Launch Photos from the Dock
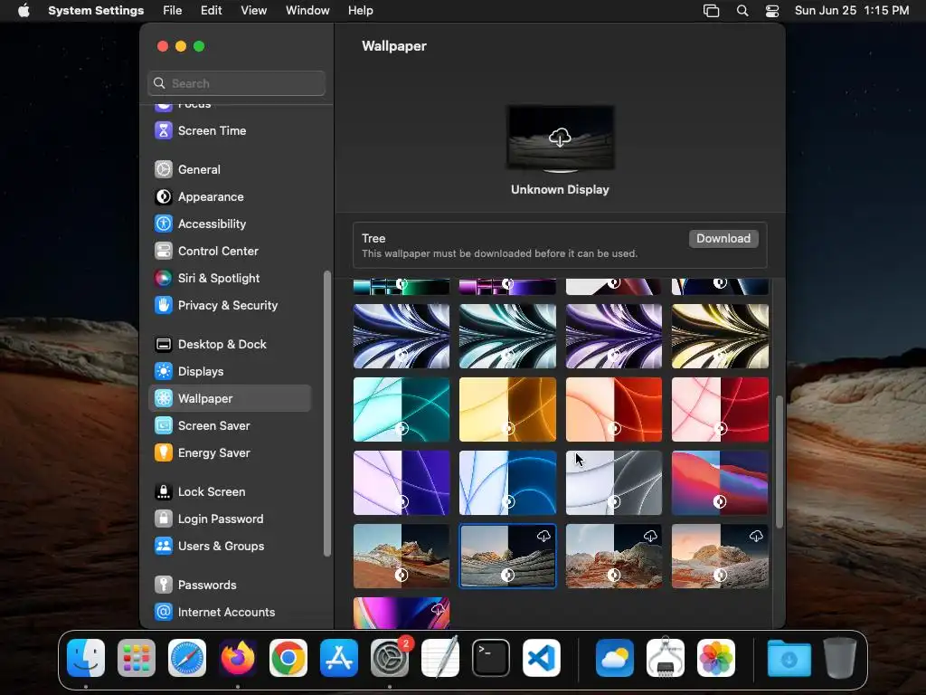Viewport: 926px width, 695px height. click(716, 658)
